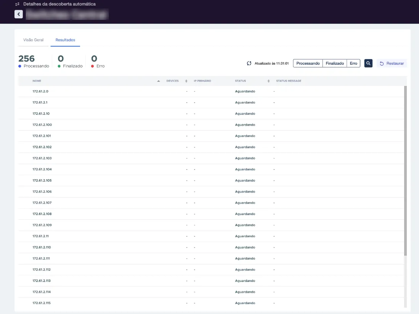This screenshot has height=314, width=419.
Task: Switch to the Visão Geral tab
Action: coord(34,40)
